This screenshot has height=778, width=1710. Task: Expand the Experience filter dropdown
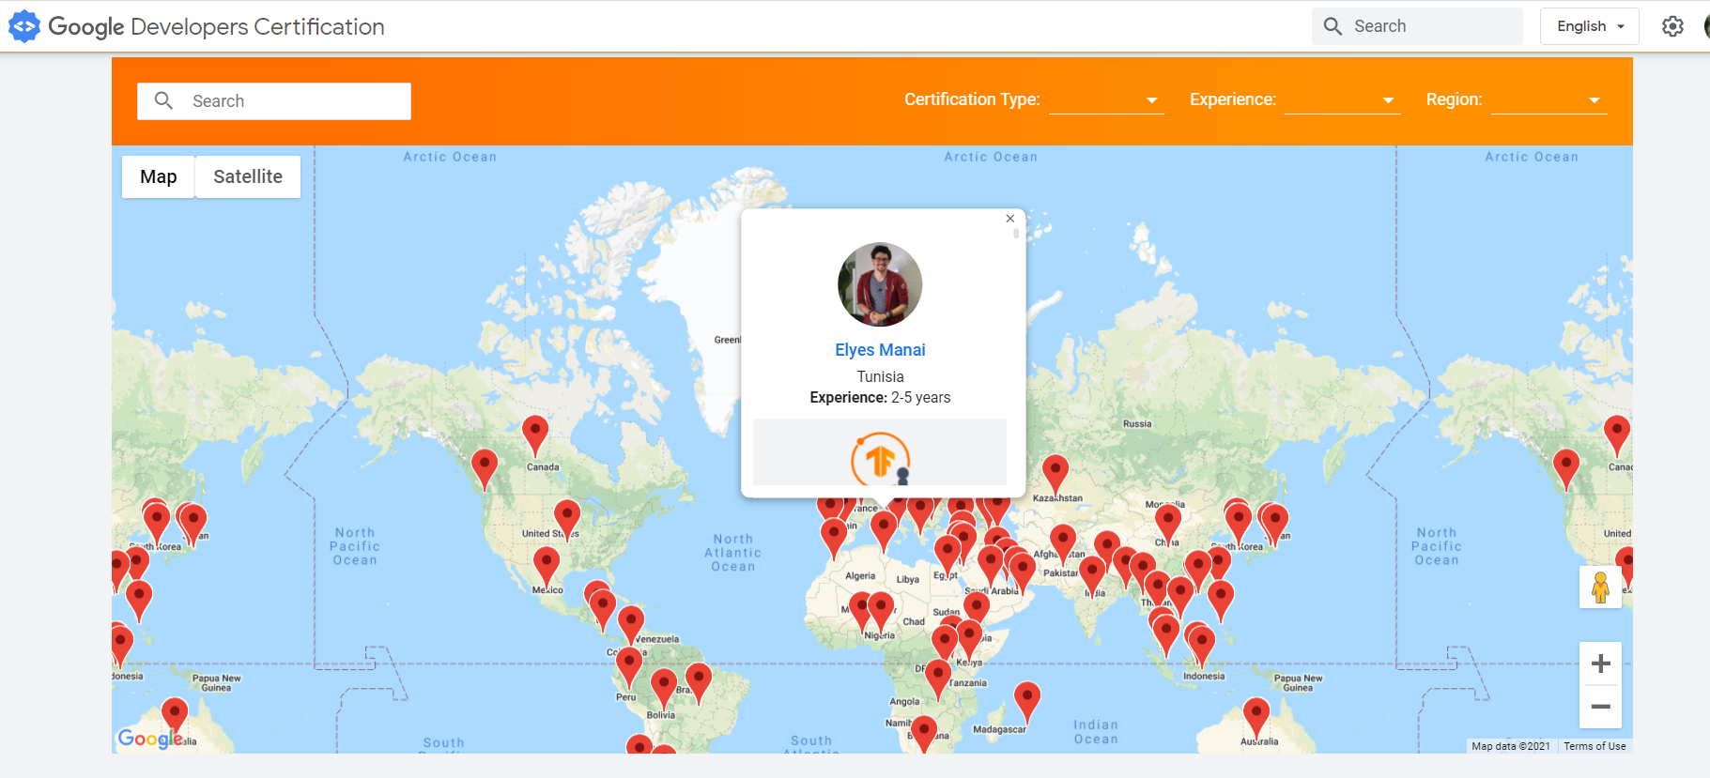pos(1342,99)
